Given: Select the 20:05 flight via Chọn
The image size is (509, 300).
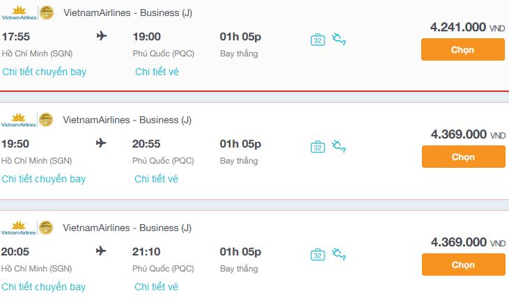Looking at the screenshot, I should pyautogui.click(x=463, y=265).
